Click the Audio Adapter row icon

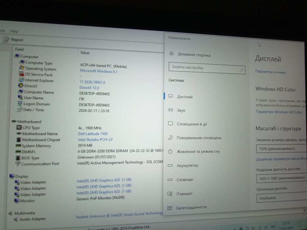pos(16,219)
